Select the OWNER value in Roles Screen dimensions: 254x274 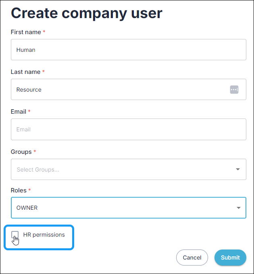point(27,208)
